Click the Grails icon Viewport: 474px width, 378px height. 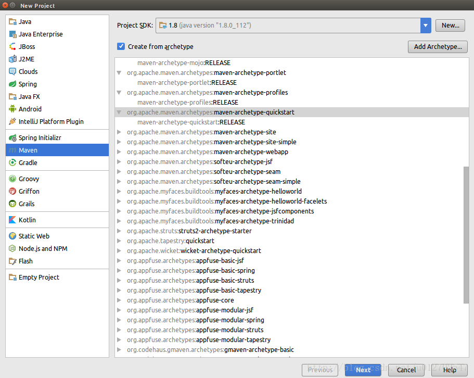pyautogui.click(x=12, y=204)
